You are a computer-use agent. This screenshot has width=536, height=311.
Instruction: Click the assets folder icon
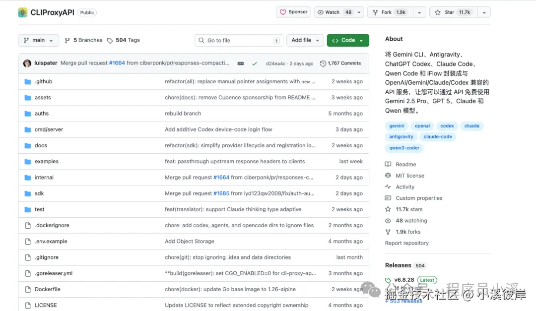tap(28, 98)
